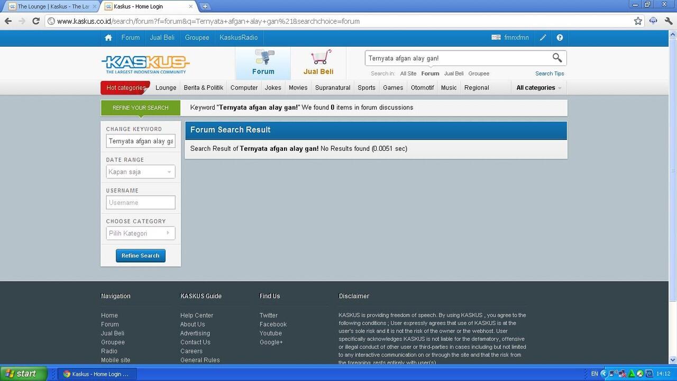677x381 pixels.
Task: Click the green triangle tray icon
Action: coord(631,374)
